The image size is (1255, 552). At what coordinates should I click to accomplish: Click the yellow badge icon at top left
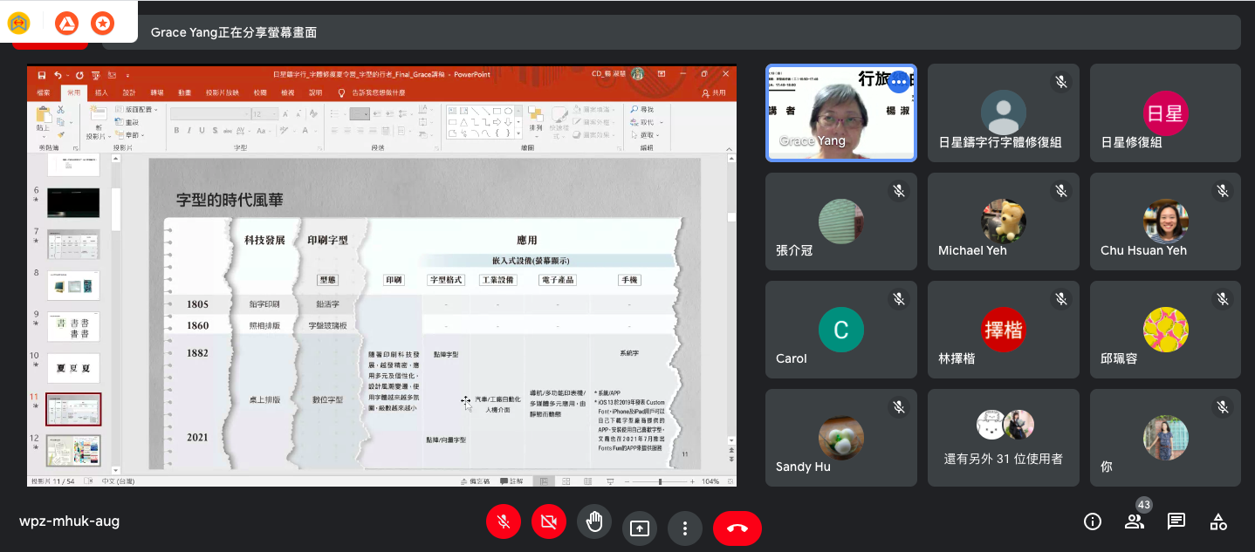click(x=19, y=24)
